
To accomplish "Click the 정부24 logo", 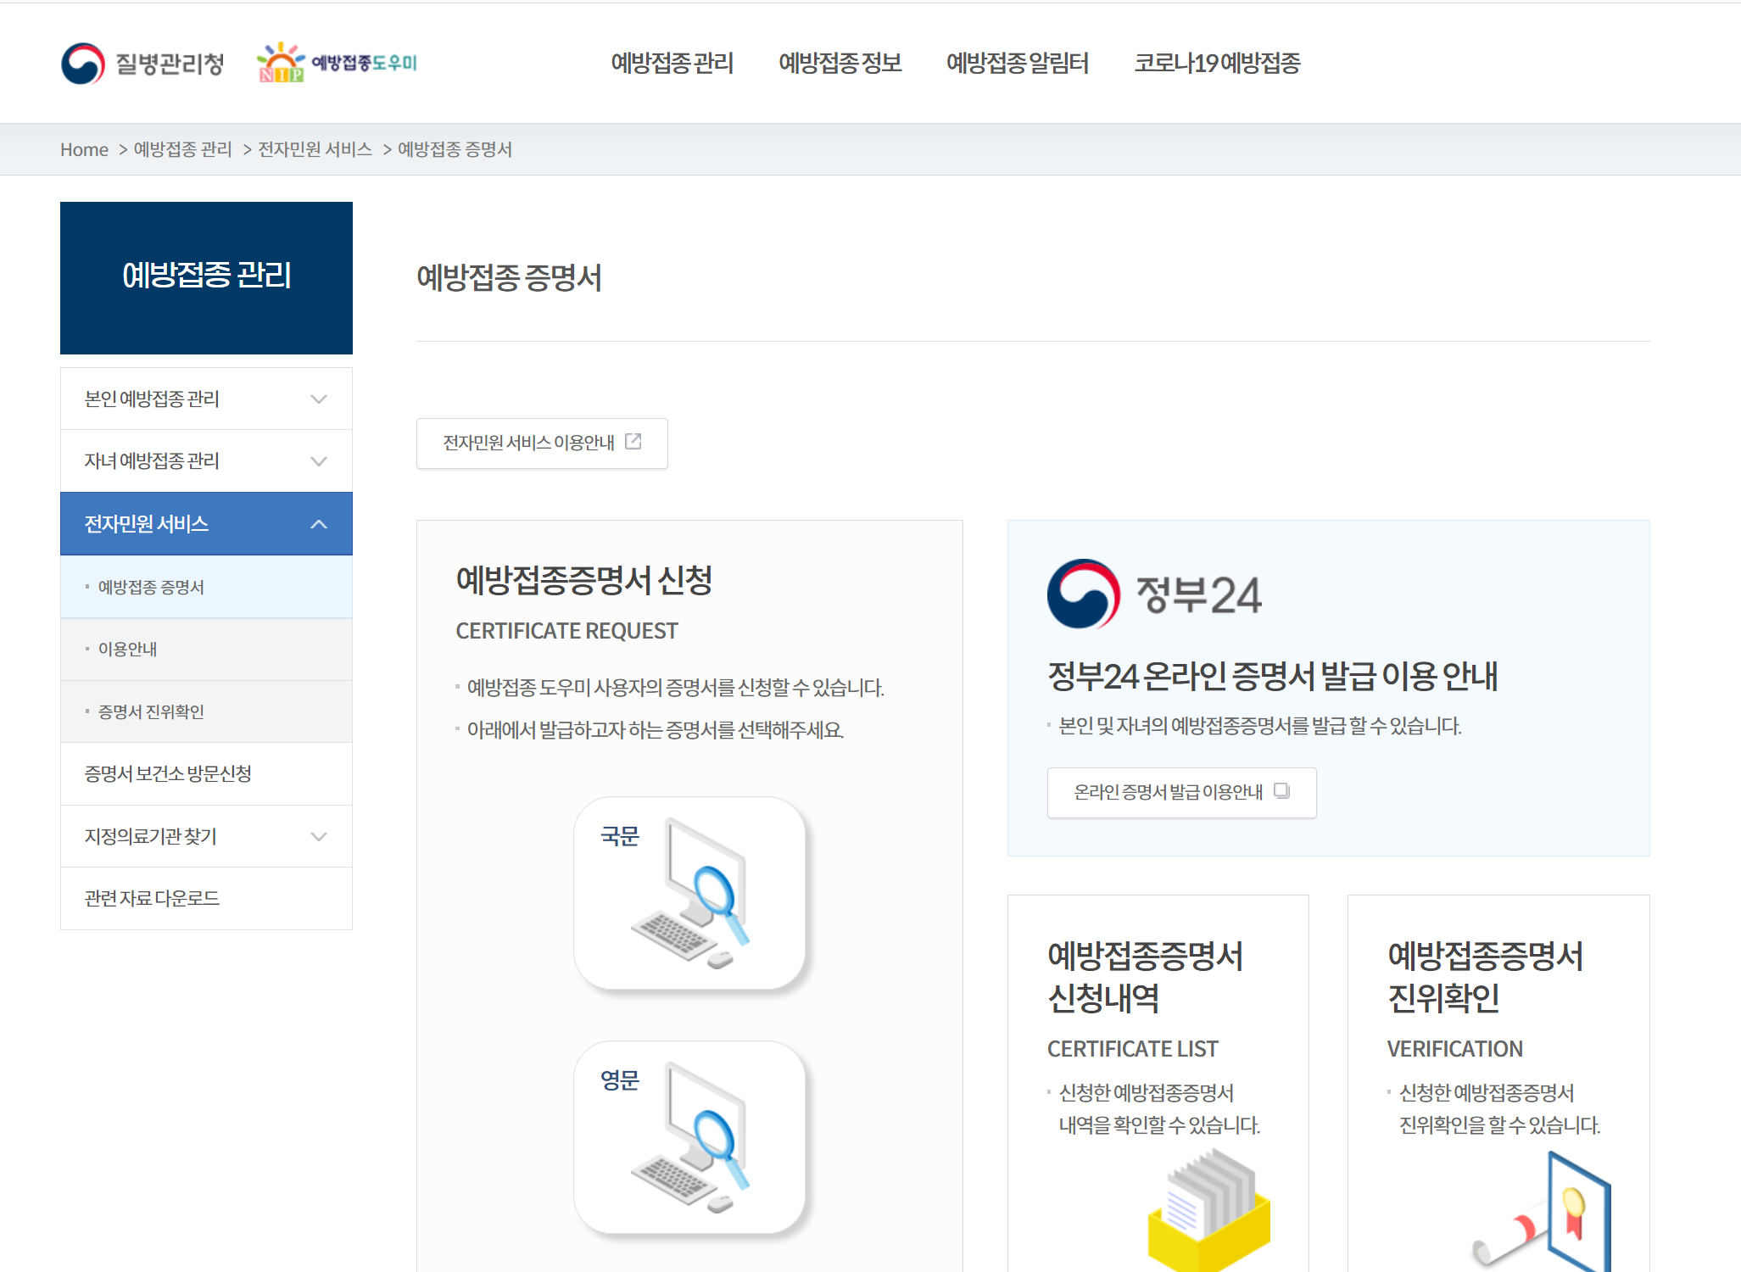I will click(x=1154, y=594).
